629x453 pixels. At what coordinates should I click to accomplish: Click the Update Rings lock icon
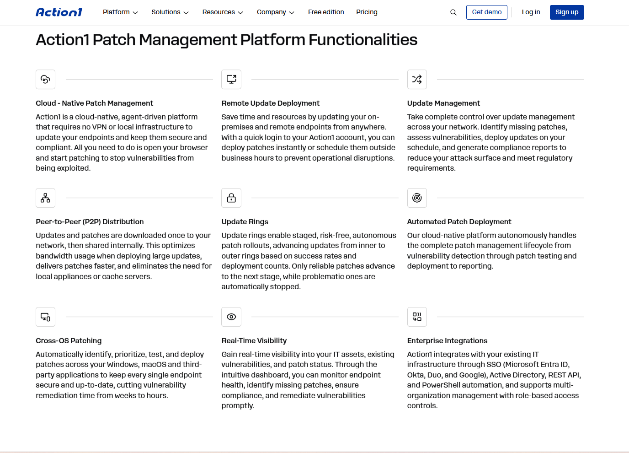(231, 198)
